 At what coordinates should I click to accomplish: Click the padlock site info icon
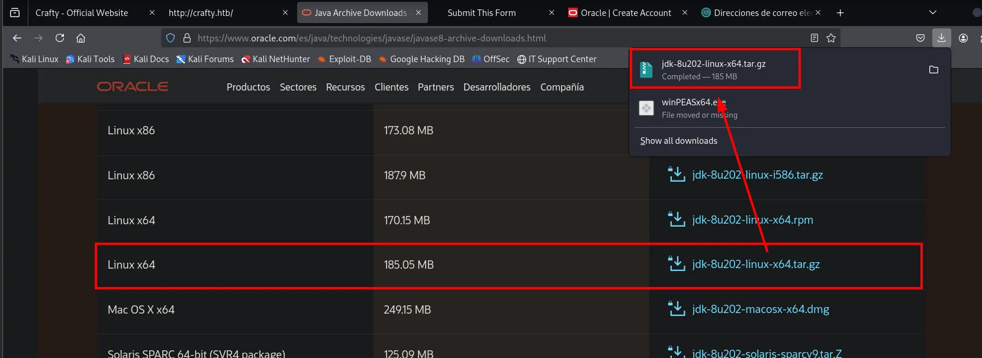click(x=187, y=38)
